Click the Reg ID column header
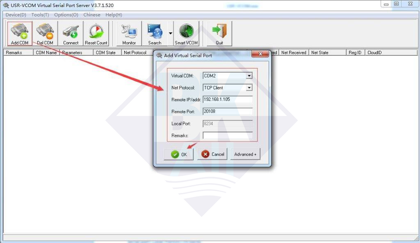 pos(355,52)
